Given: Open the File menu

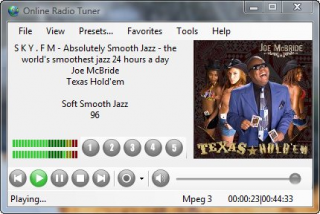Looking at the screenshot, I should pos(25,31).
